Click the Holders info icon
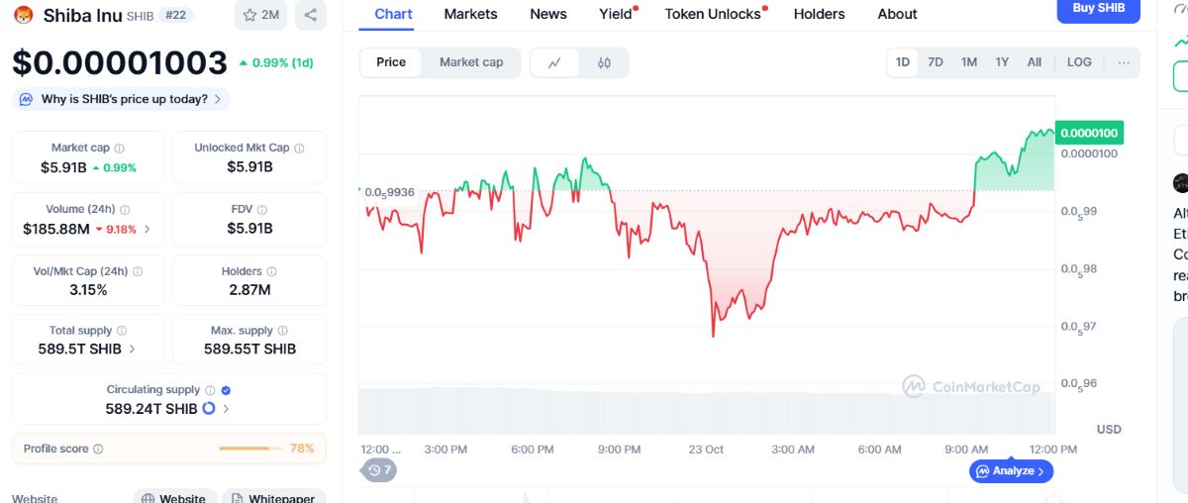Screen dimensions: 1188x503 (x=271, y=271)
